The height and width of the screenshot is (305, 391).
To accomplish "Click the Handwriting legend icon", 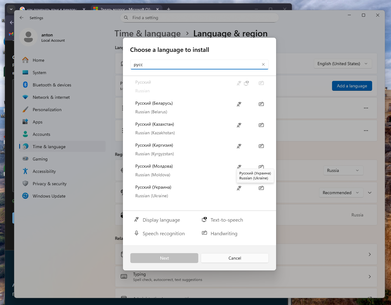I will coord(204,233).
